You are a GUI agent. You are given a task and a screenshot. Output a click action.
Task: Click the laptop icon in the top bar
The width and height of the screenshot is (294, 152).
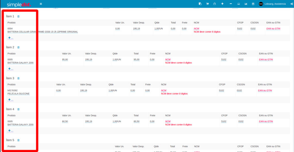[238, 4]
